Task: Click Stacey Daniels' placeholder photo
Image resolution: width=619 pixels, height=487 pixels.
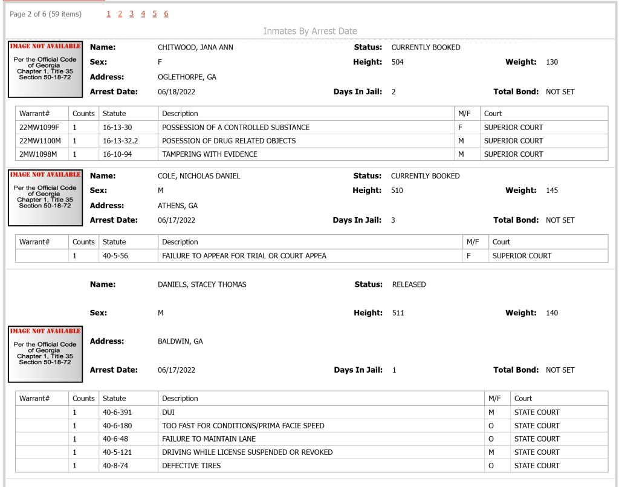Action: pos(45,354)
